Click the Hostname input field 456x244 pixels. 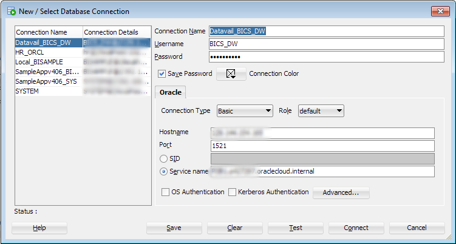[322, 133]
